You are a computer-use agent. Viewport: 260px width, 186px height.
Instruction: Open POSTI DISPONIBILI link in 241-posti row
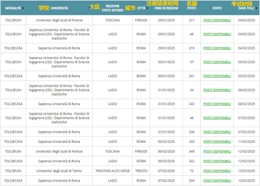pyautogui.click(x=217, y=76)
